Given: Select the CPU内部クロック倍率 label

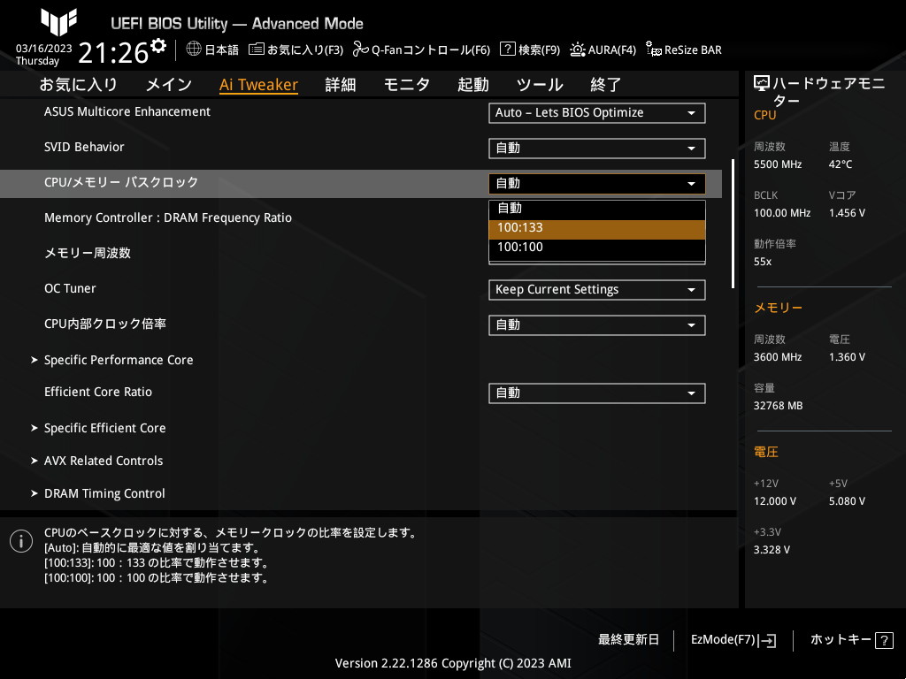Looking at the screenshot, I should (x=105, y=324).
